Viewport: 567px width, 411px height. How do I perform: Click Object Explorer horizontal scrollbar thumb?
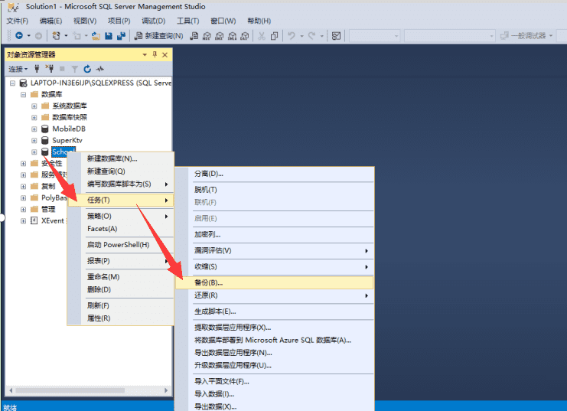70,390
